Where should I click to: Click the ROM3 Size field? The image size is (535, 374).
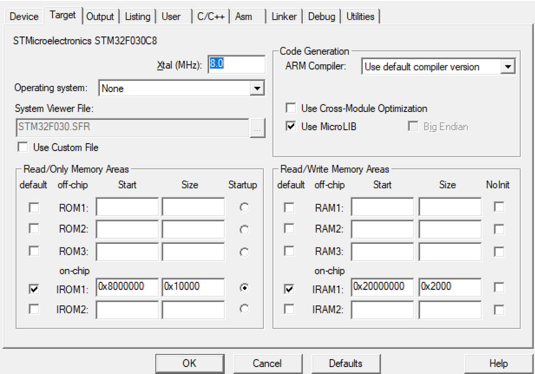193,252
